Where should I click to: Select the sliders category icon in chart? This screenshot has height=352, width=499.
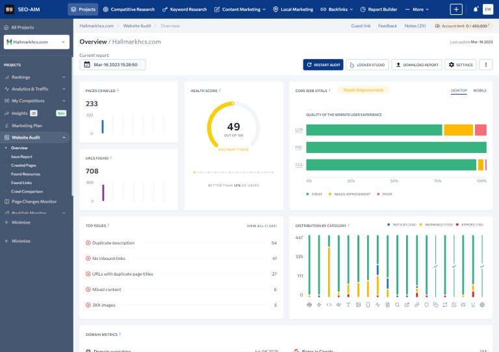pyautogui.click(x=463, y=305)
